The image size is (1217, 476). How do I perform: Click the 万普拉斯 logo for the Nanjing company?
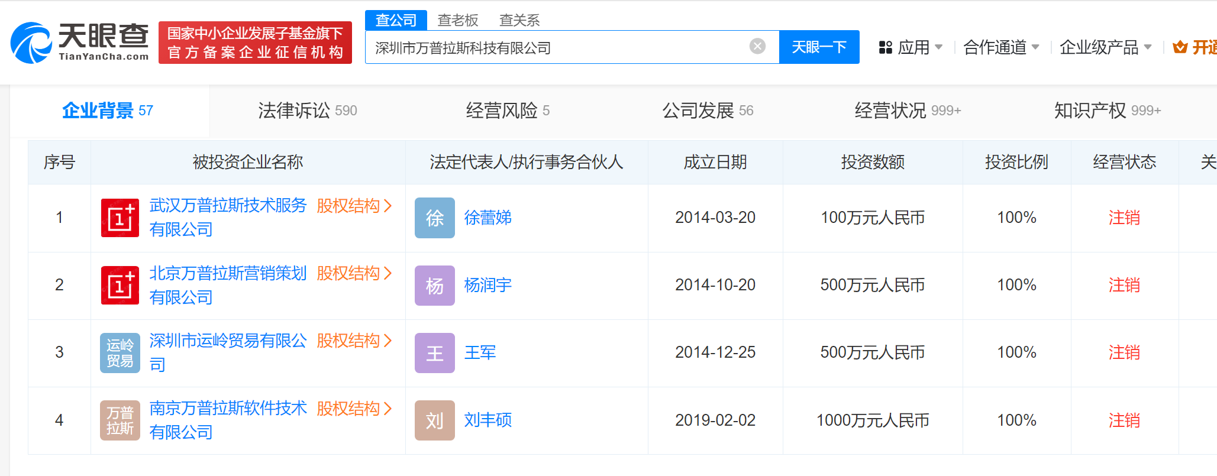120,420
